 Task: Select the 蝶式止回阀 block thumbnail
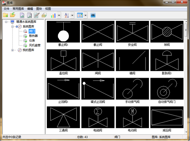pos(98,89)
